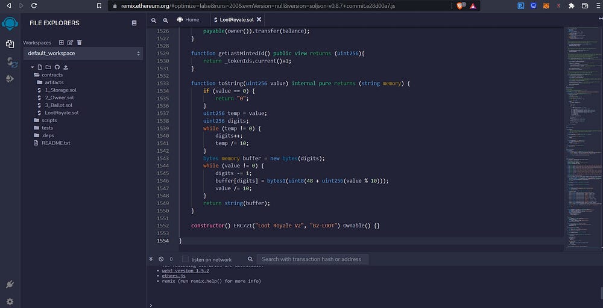Click the constructor keyword in code

[207, 226]
